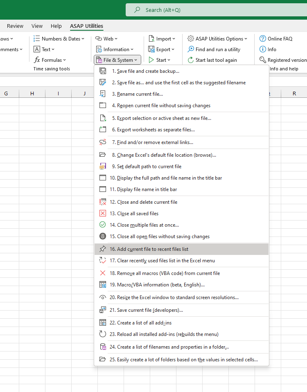Click the Close and delete current file icon
Viewport: 307px width, 392px height.
click(x=102, y=202)
